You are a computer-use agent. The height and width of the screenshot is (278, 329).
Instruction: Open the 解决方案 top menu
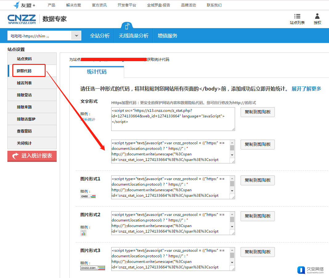pyautogui.click(x=73, y=5)
